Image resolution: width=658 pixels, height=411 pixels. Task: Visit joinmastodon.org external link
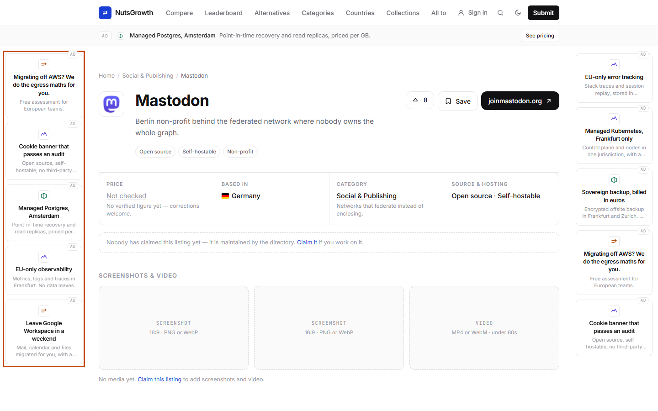tap(520, 101)
